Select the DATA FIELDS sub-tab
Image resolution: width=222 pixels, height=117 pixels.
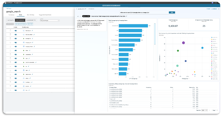[x=20, y=20]
